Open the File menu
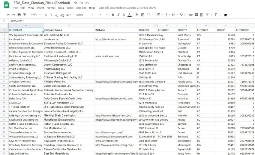Image resolution: width=255 pixels, height=155 pixels. [x=16, y=8]
